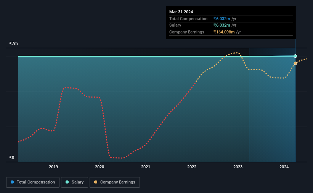Click the teal Salary legend dot

click(67, 182)
